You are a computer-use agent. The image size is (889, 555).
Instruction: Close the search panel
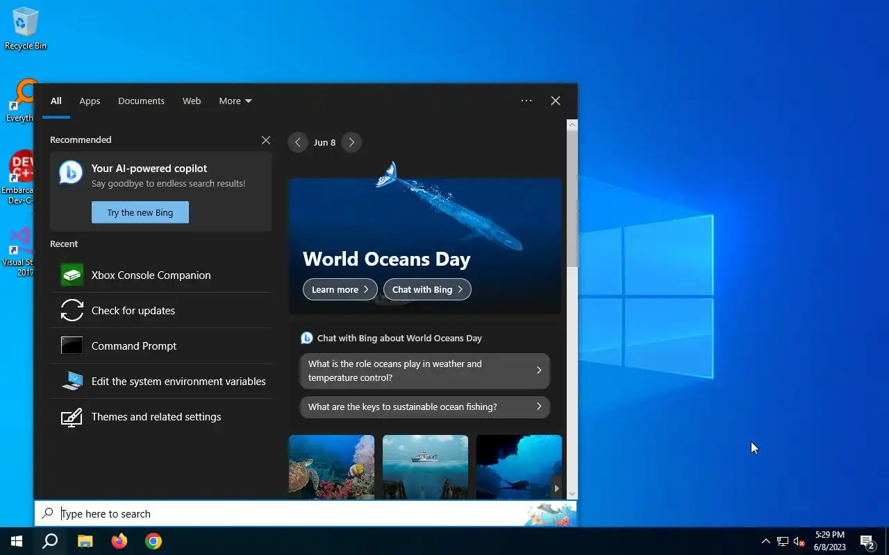coord(556,101)
